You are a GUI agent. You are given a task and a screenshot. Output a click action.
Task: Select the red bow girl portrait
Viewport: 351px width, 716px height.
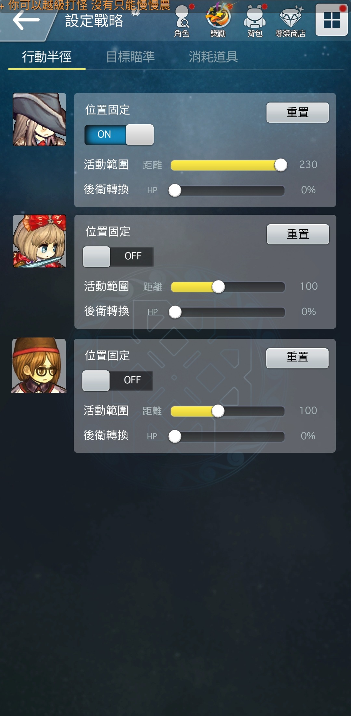[39, 241]
